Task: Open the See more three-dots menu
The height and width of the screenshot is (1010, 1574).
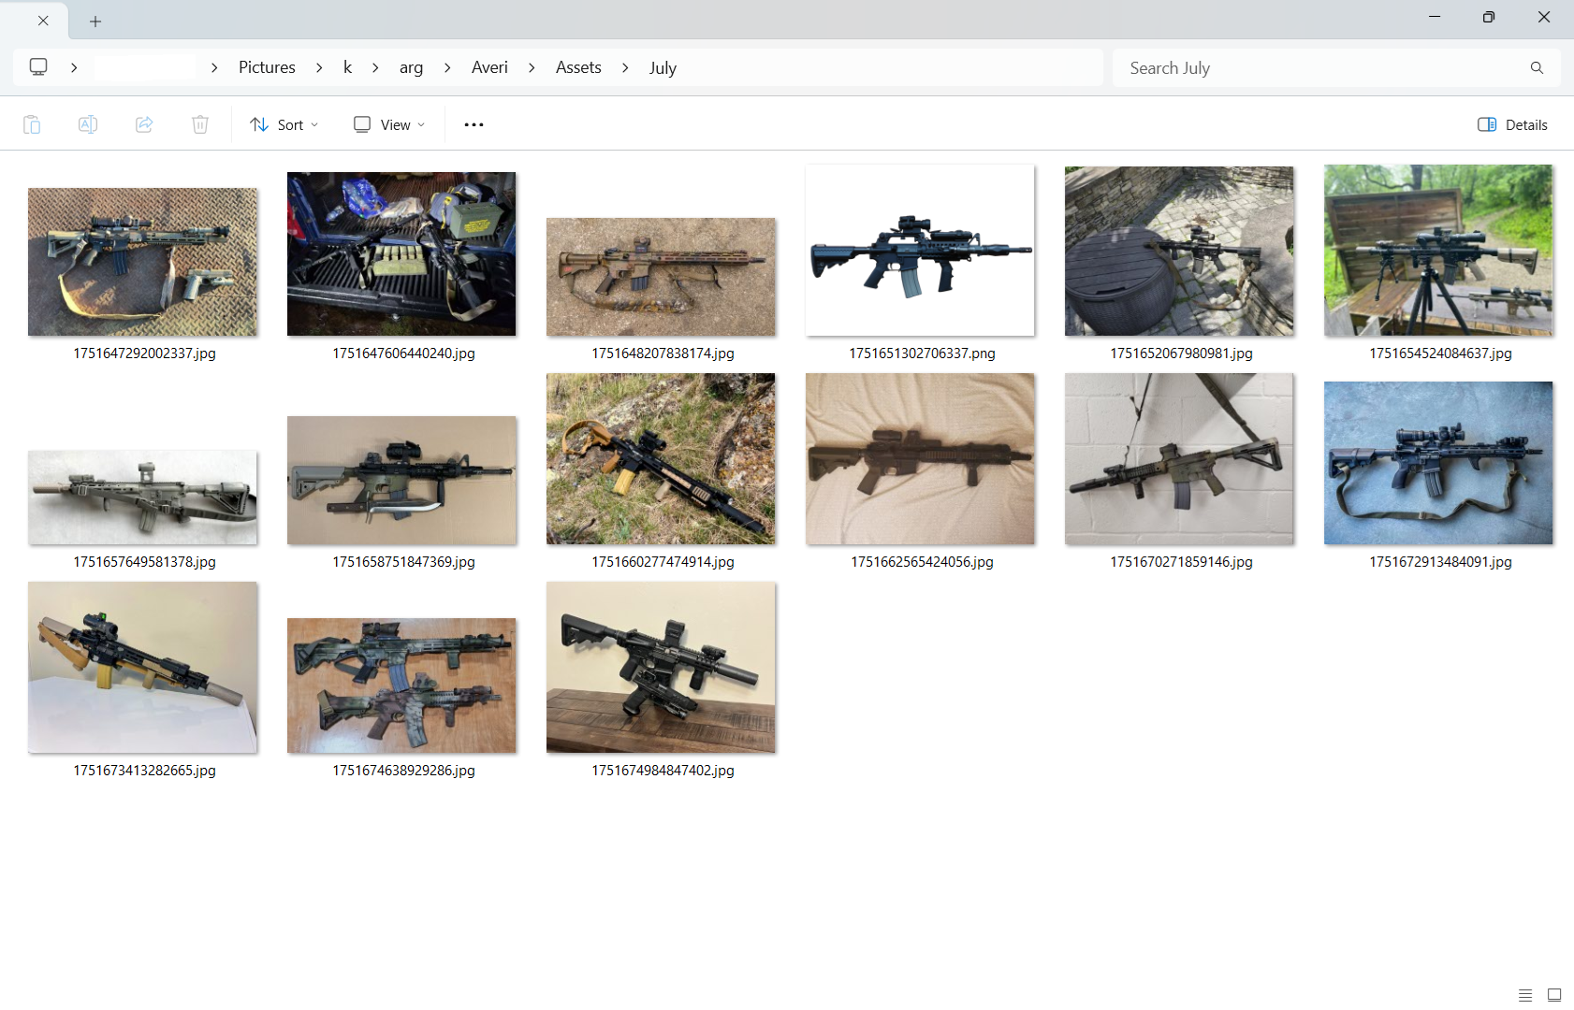Action: pyautogui.click(x=474, y=124)
